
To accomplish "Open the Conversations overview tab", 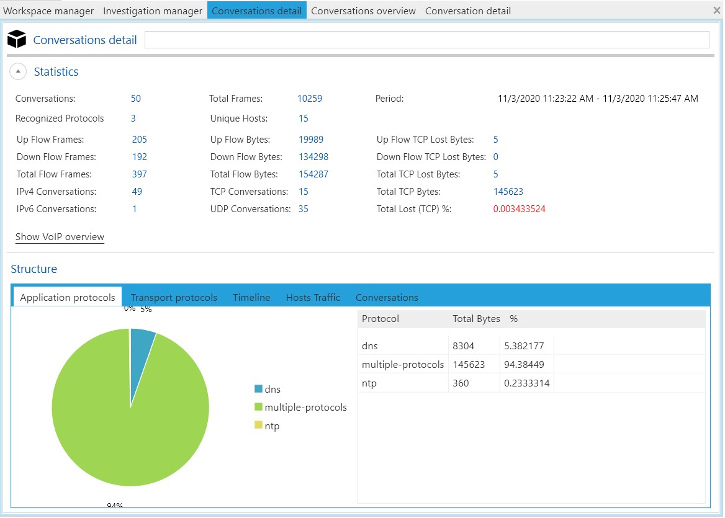I will pos(363,11).
